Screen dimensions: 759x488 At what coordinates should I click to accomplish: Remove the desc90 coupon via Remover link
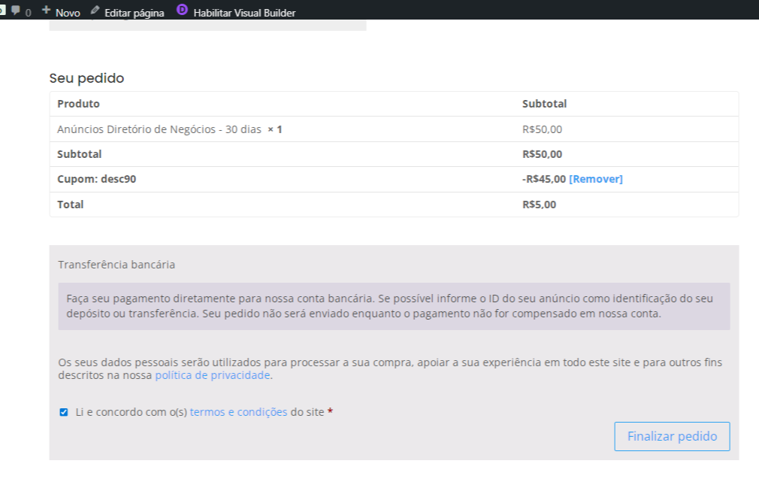tap(595, 179)
